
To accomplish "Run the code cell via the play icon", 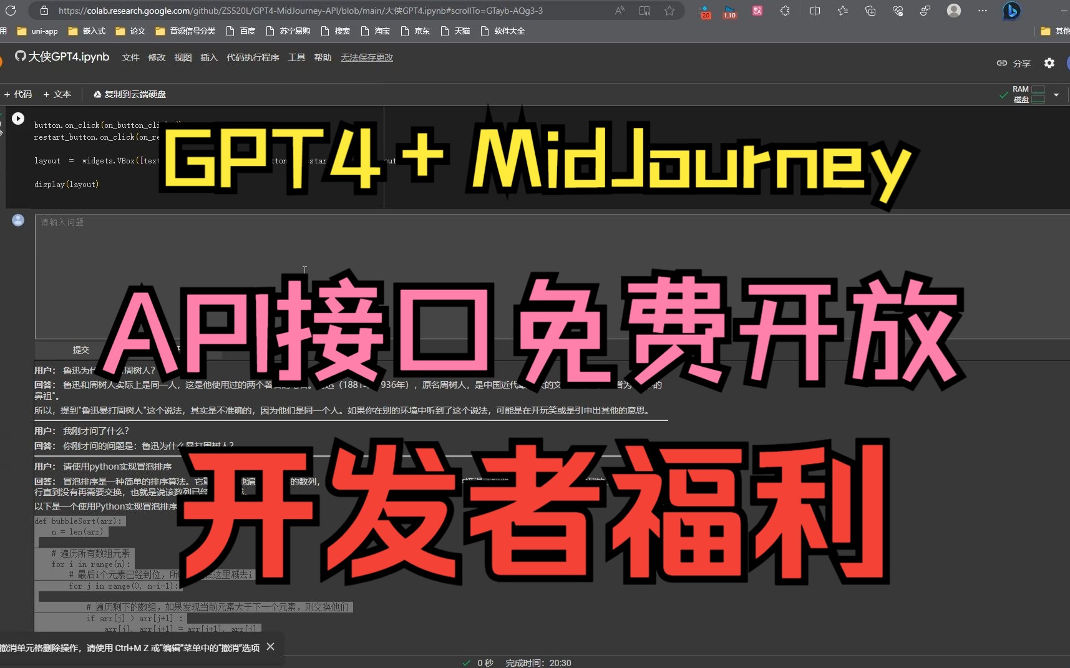I will pos(17,118).
